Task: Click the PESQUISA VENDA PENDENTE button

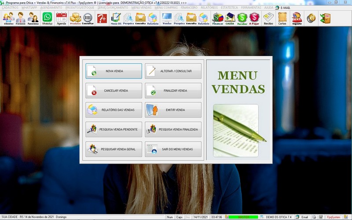Action: click(x=114, y=129)
